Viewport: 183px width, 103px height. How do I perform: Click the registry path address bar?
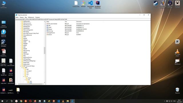click(x=83, y=19)
